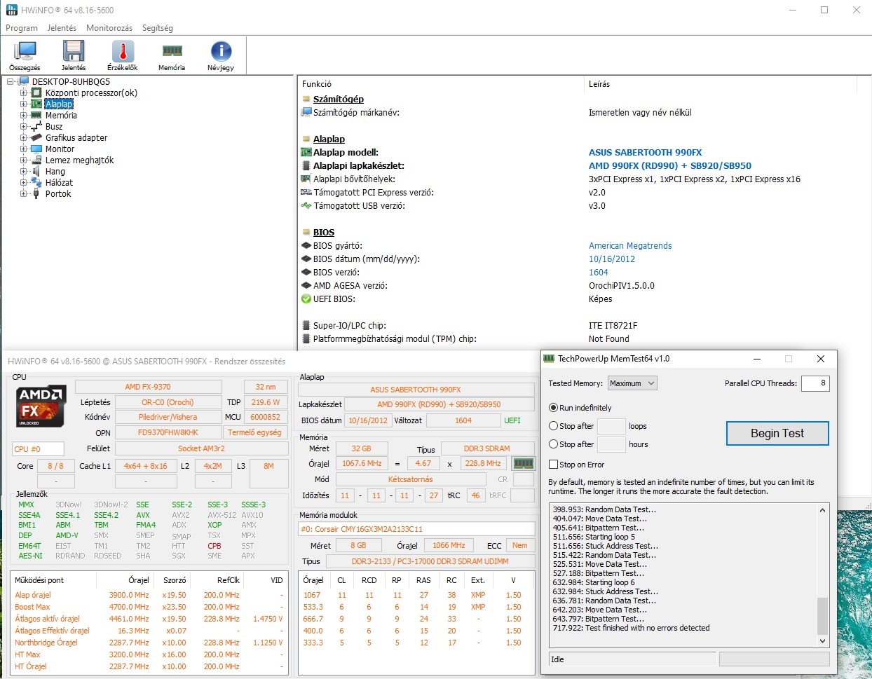Expand the Alaplap tree node
The height and width of the screenshot is (679, 872).
click(x=24, y=104)
